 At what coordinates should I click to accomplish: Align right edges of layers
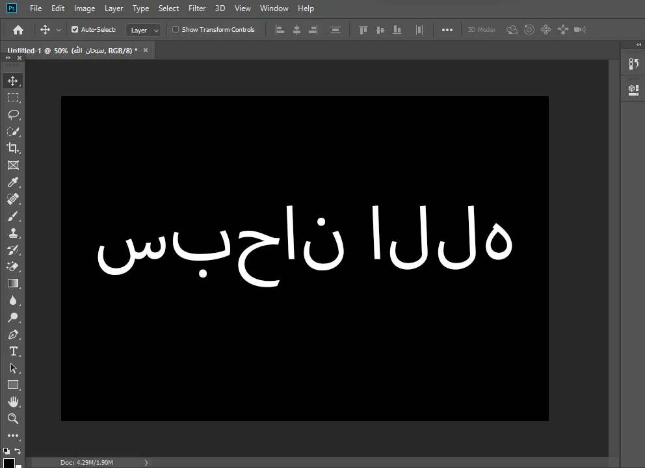coord(313,30)
